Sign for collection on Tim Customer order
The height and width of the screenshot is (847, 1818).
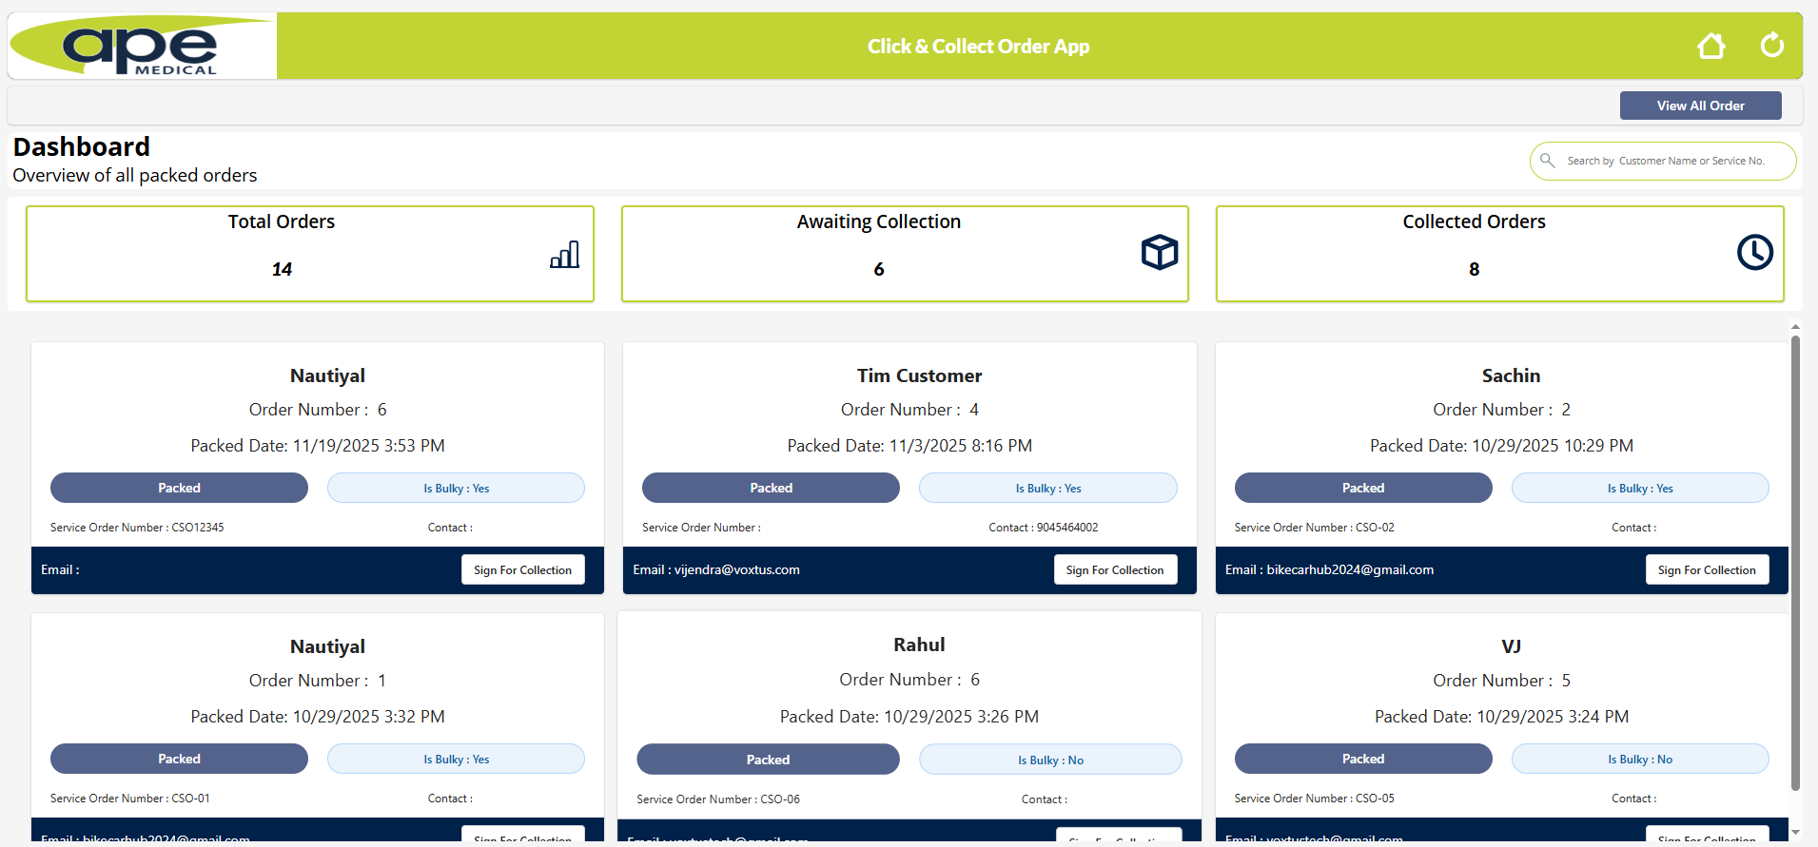point(1115,569)
